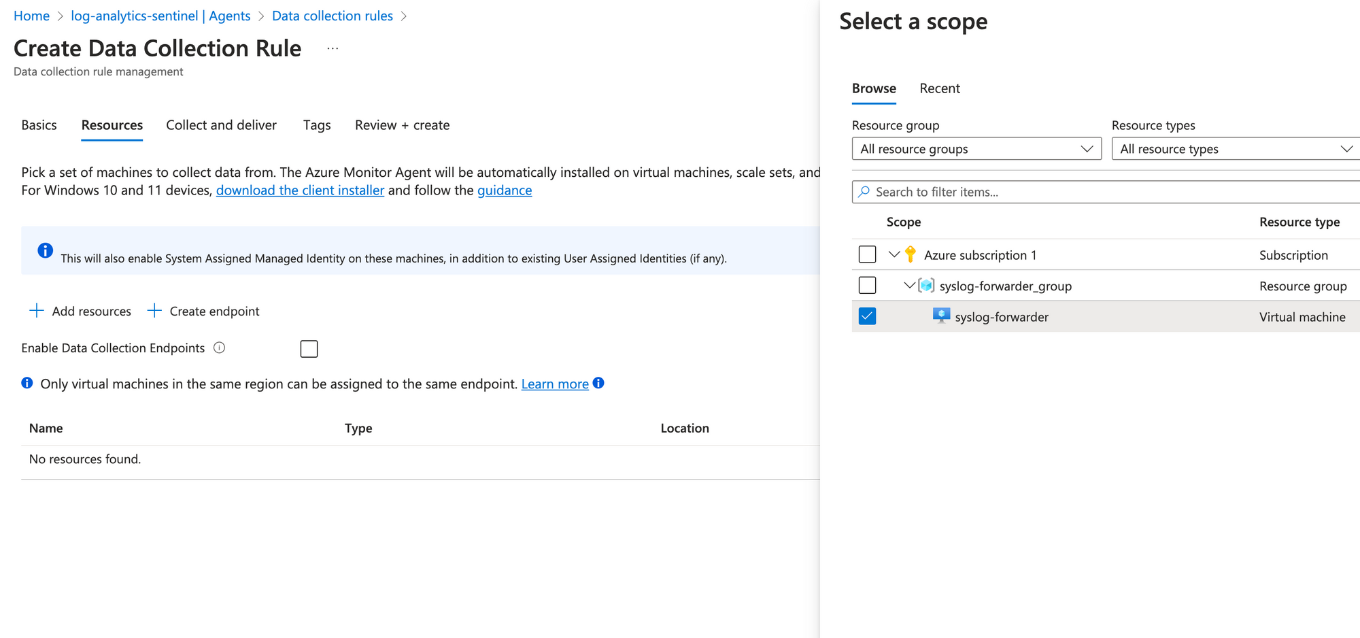Click the Resource type column header
The height and width of the screenshot is (638, 1360).
coord(1299,222)
